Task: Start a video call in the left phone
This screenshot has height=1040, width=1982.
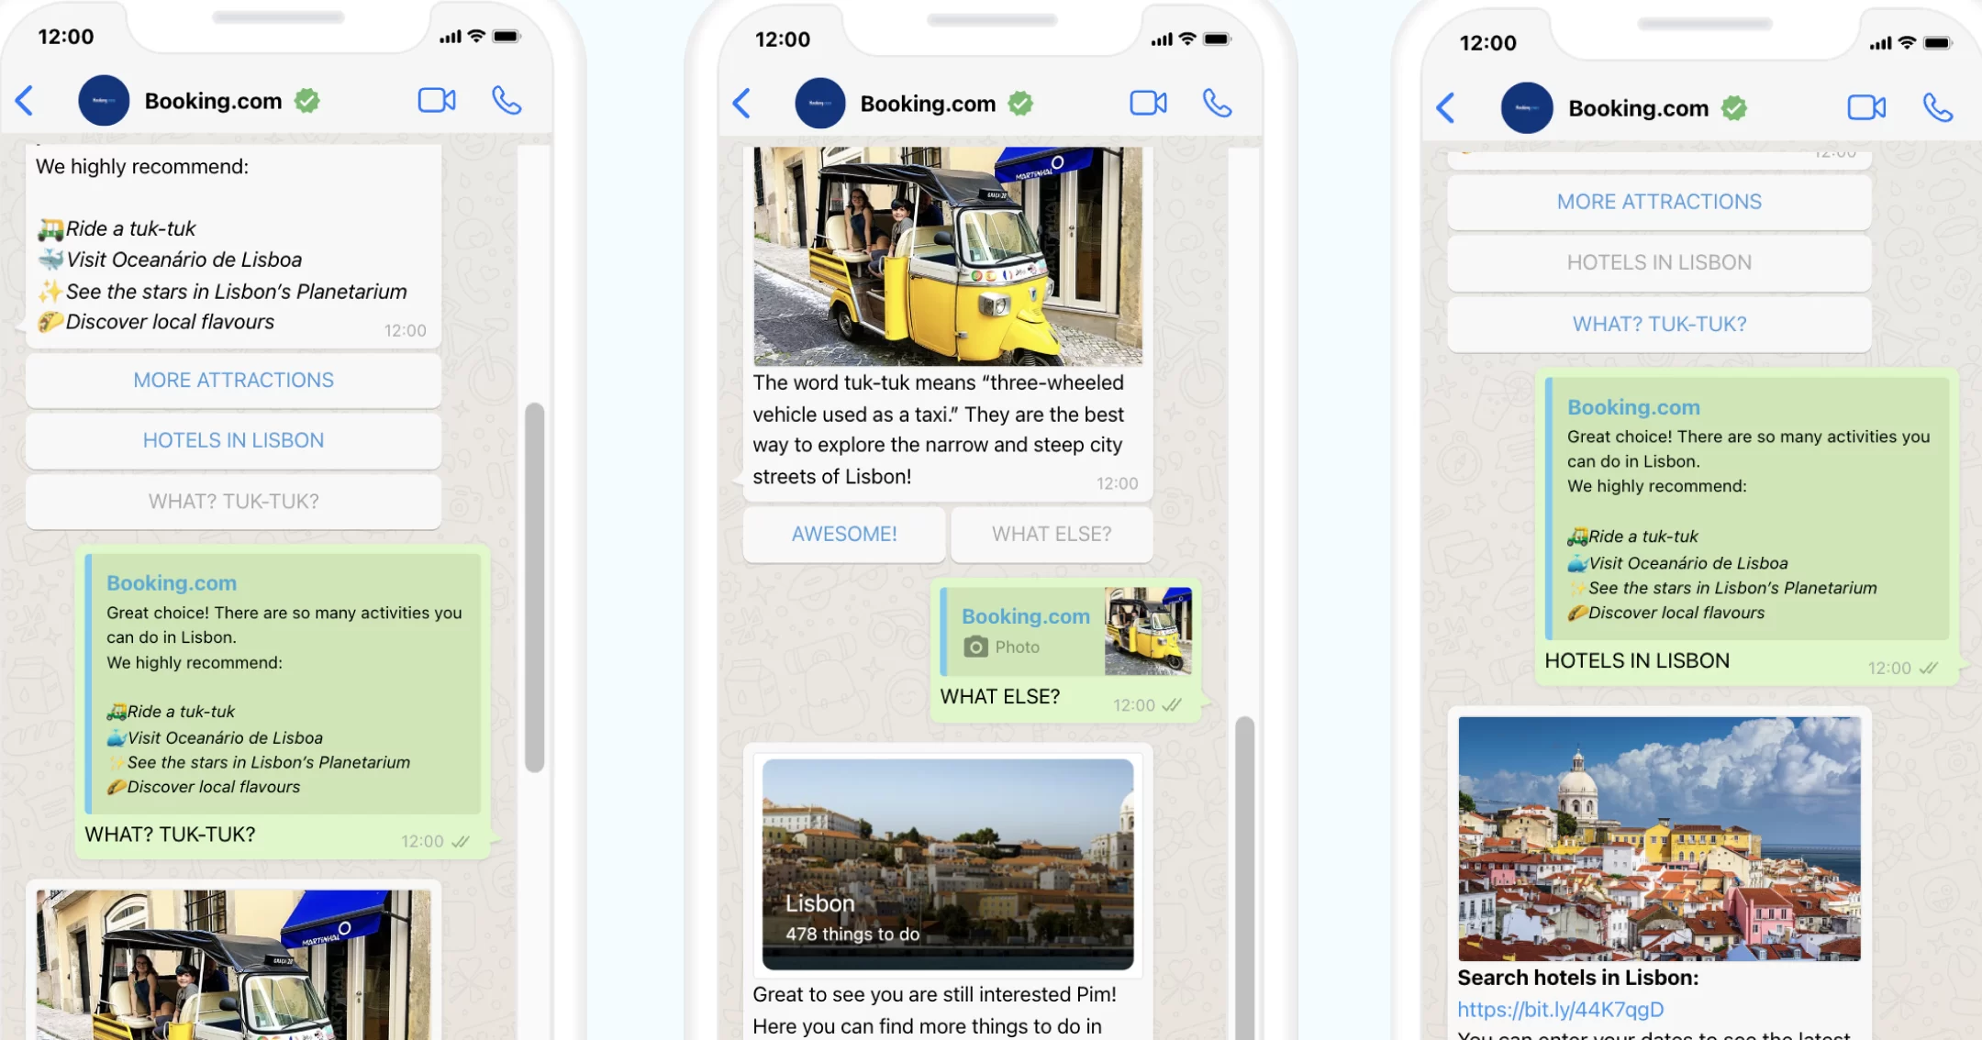Action: tap(437, 100)
